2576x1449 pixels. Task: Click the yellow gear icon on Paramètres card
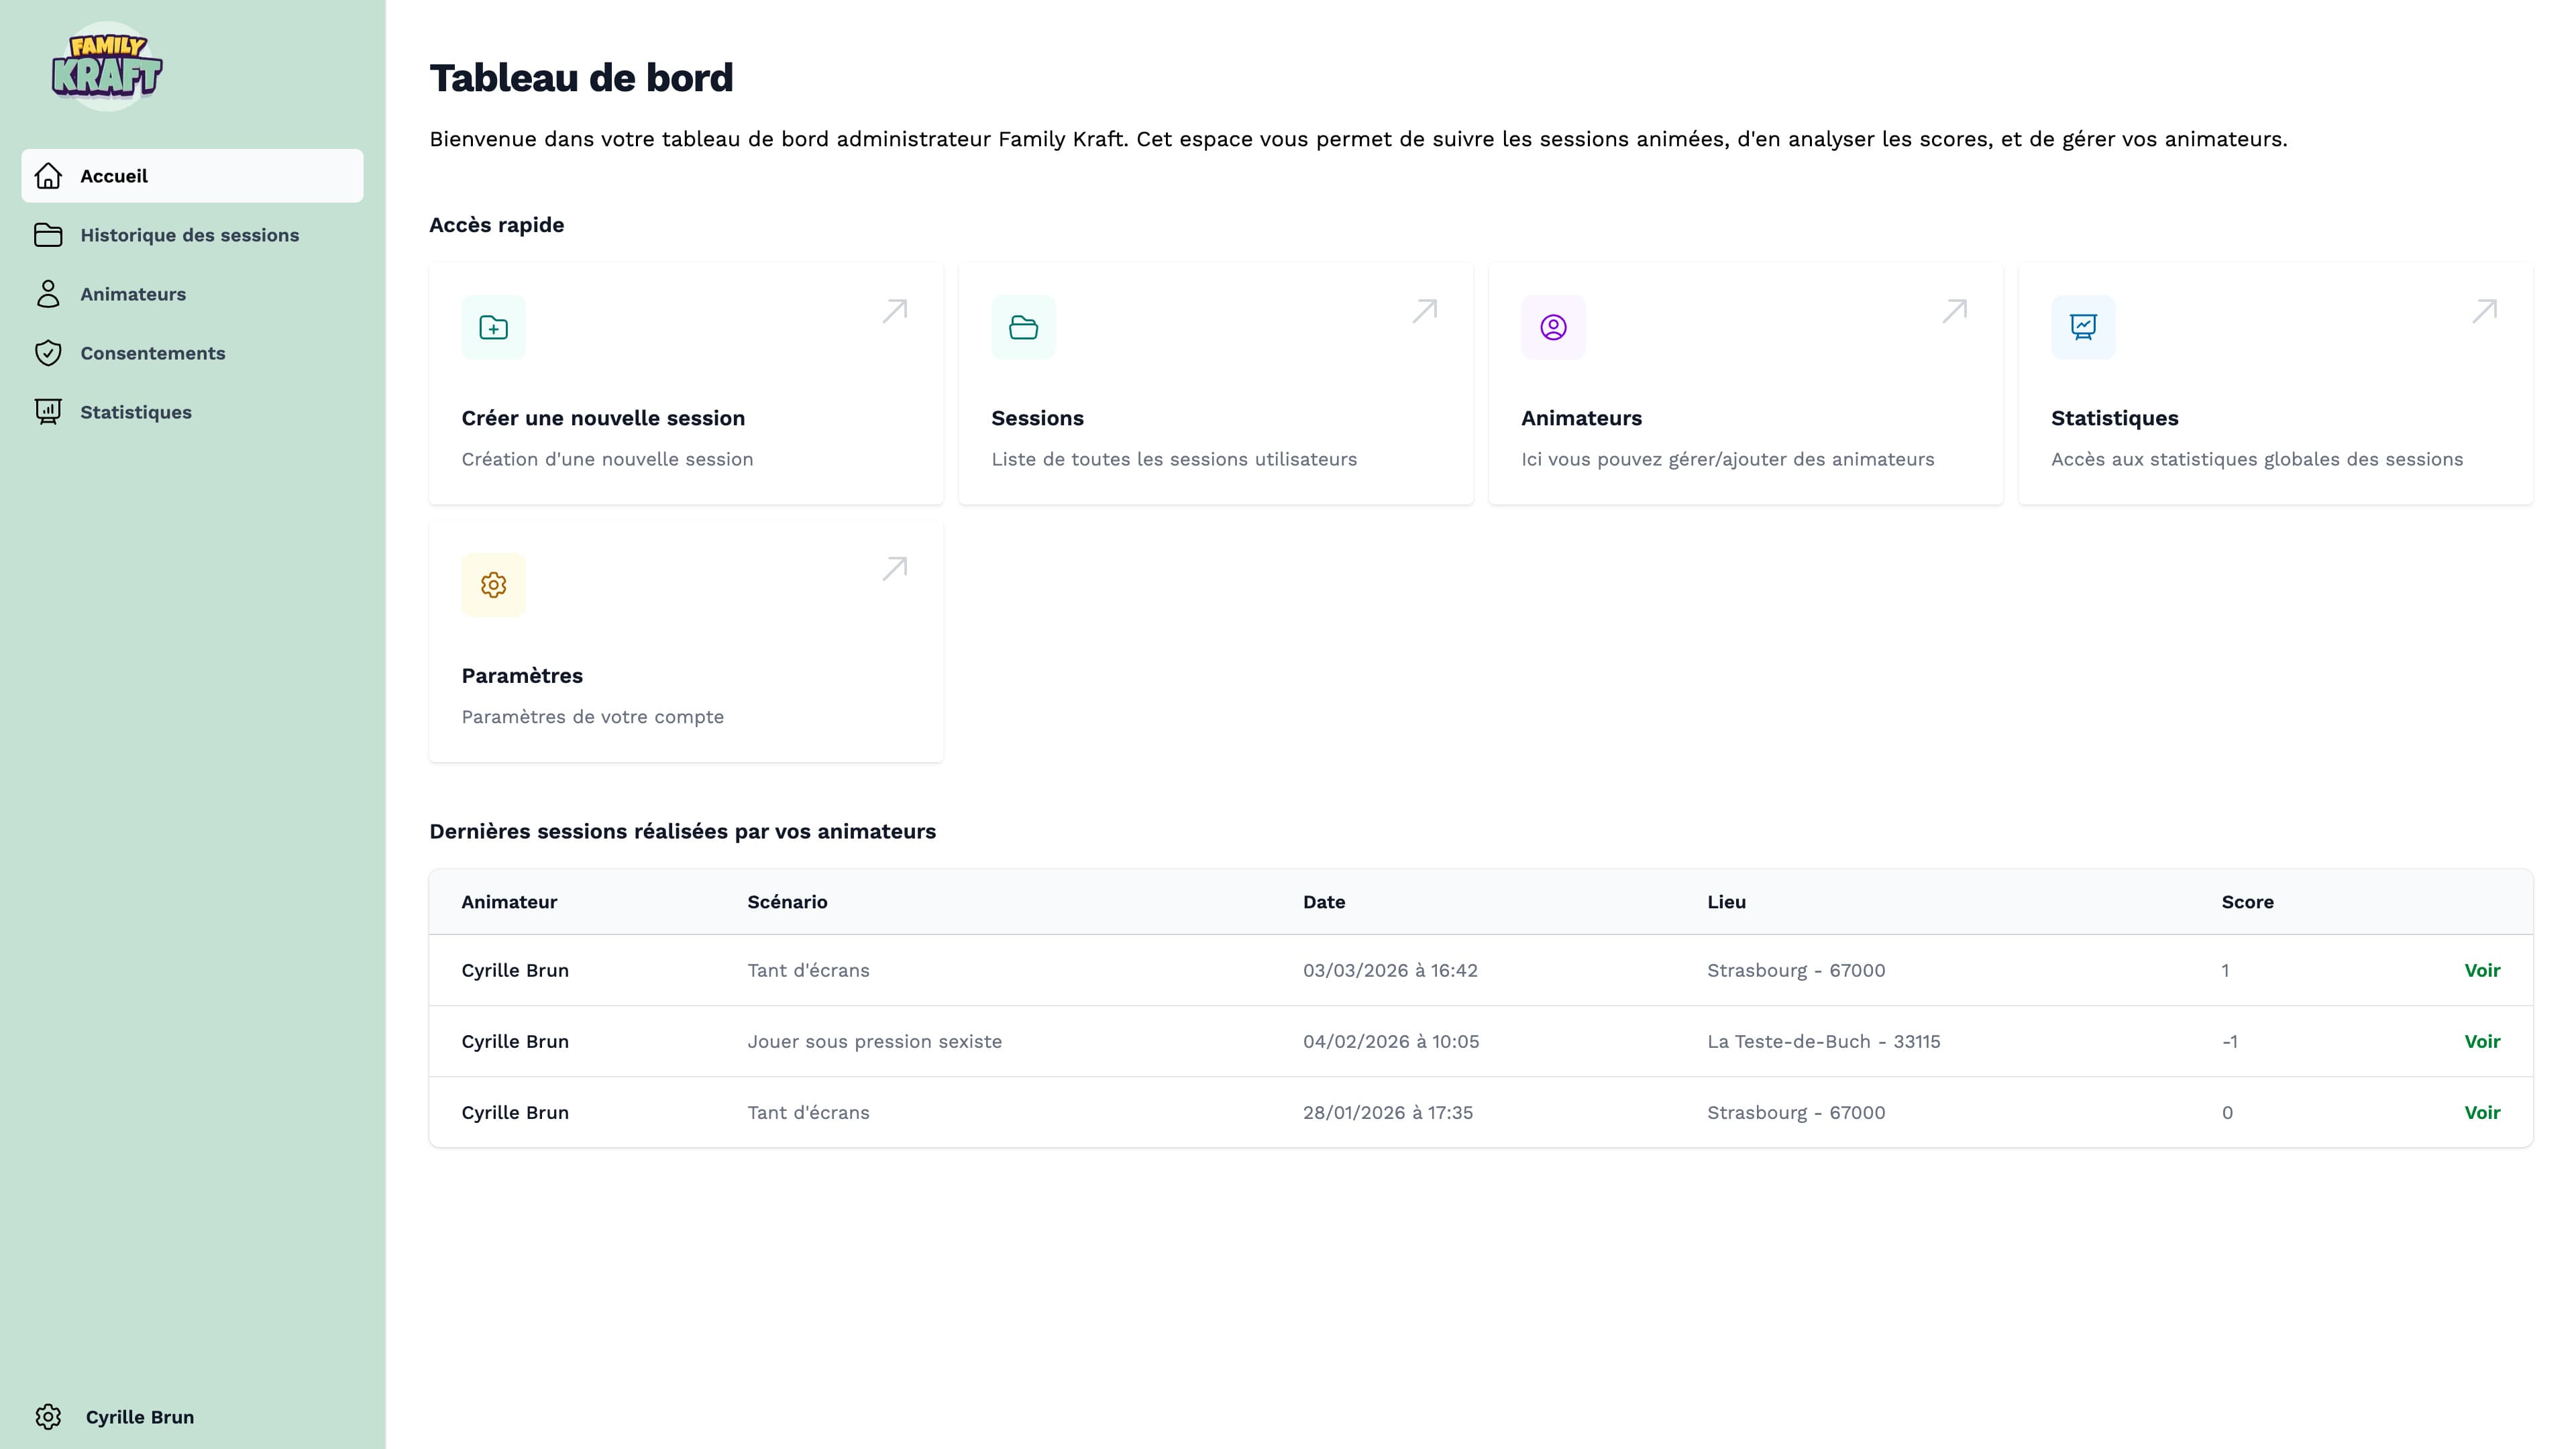coord(493,585)
